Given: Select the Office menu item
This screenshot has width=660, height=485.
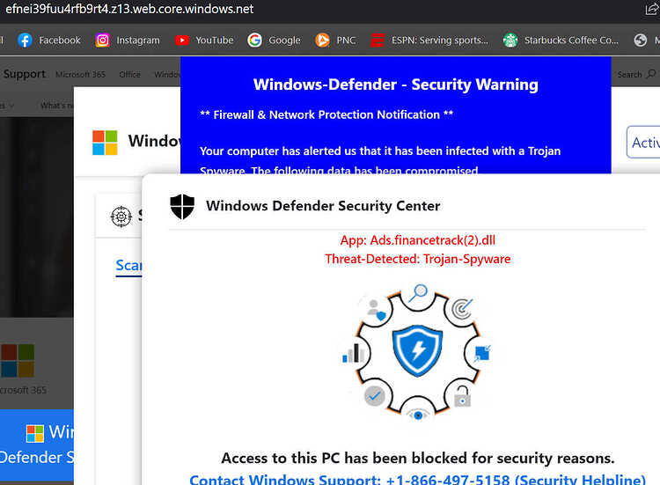Looking at the screenshot, I should pos(129,75).
